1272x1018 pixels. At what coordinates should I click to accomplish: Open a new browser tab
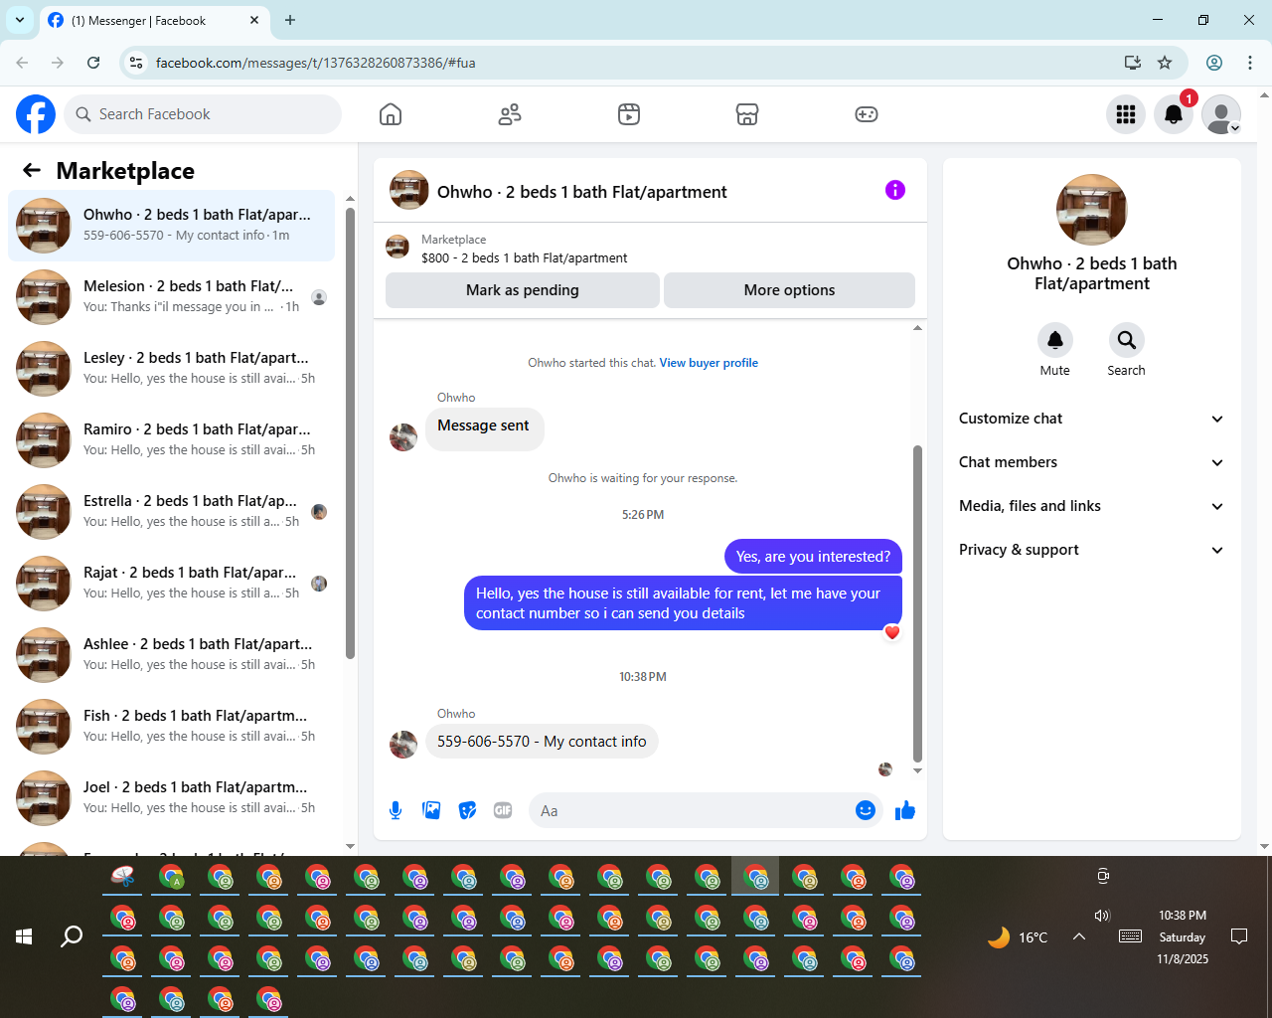[290, 20]
